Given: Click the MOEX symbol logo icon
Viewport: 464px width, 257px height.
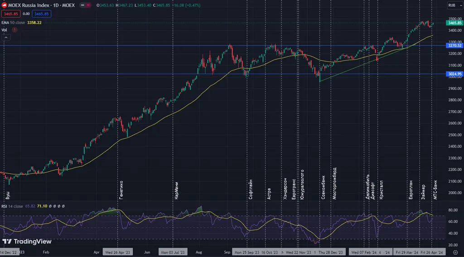Looking at the screenshot, I should coord(4,5).
